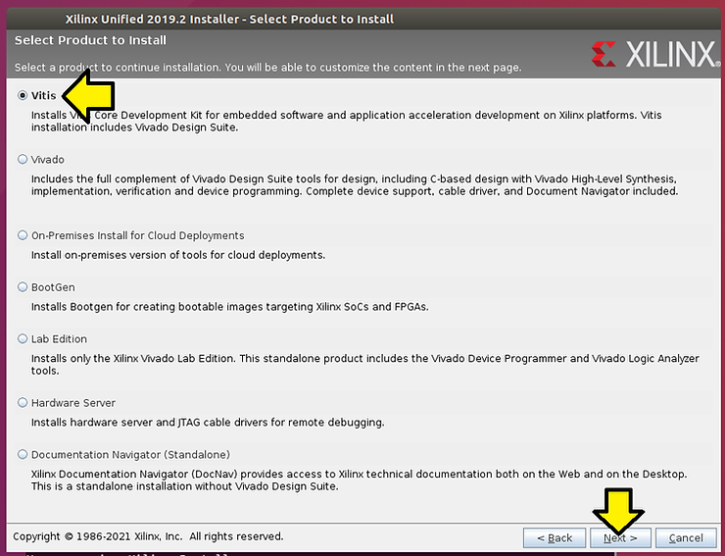Click the BootGen description text
This screenshot has height=556, width=725.
229,306
